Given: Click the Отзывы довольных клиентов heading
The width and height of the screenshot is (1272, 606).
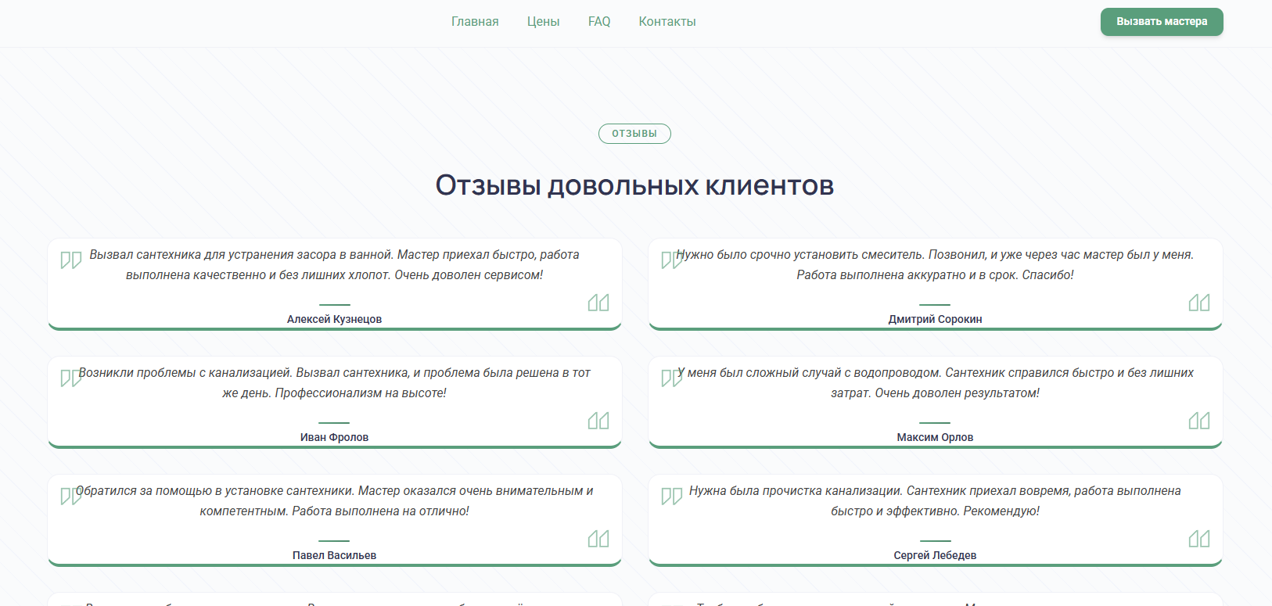Looking at the screenshot, I should [x=634, y=185].
